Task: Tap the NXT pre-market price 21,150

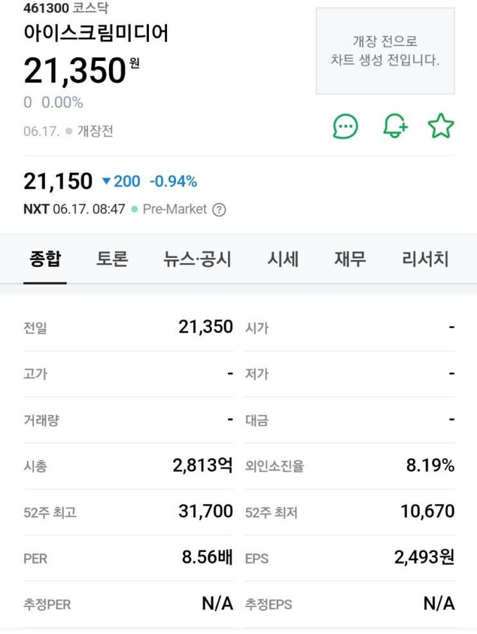Action: coord(58,182)
